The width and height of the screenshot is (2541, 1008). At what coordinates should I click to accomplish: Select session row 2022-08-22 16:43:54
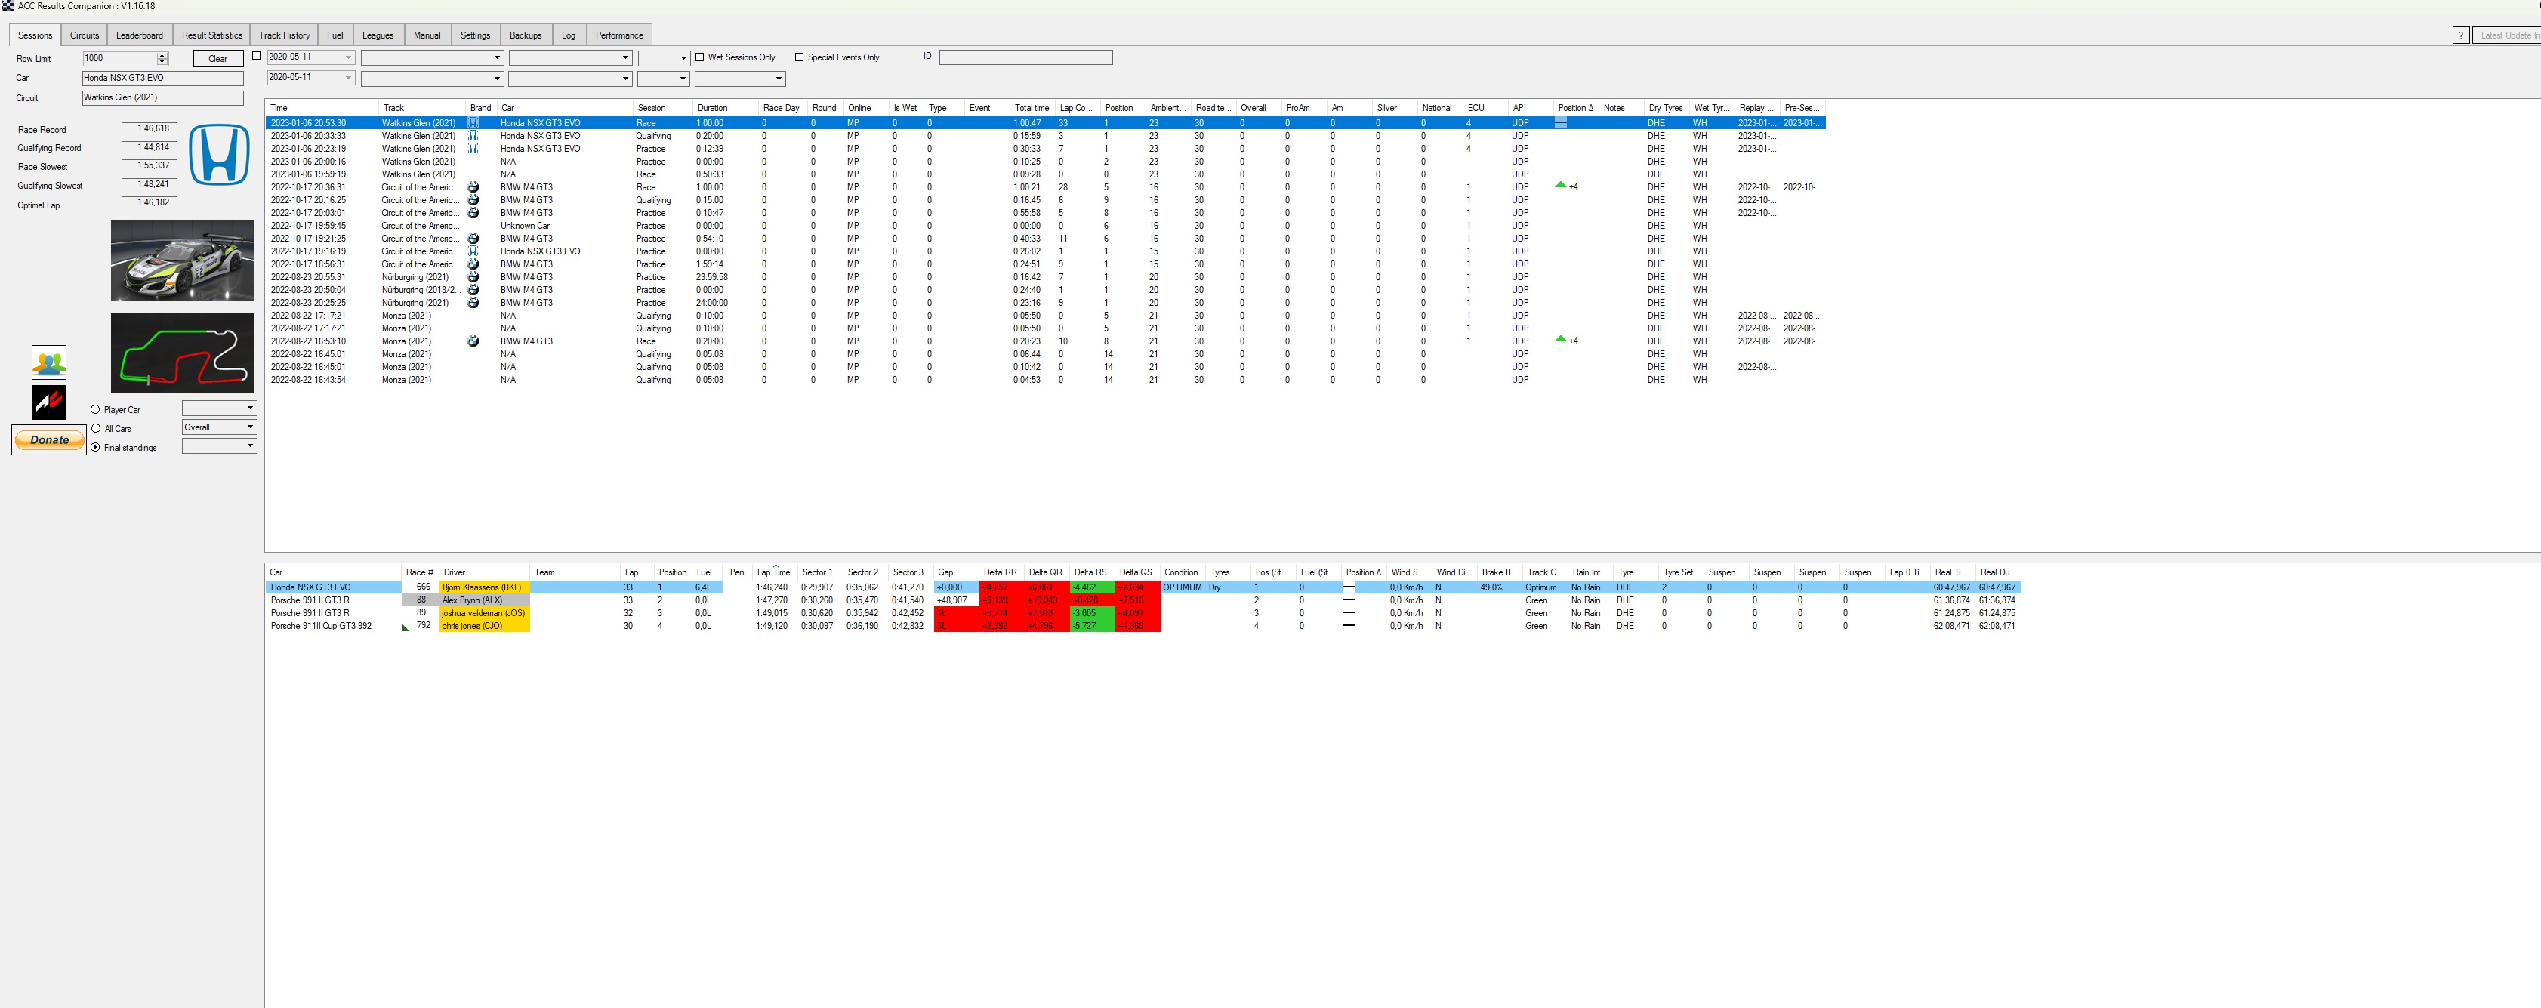pos(1046,380)
